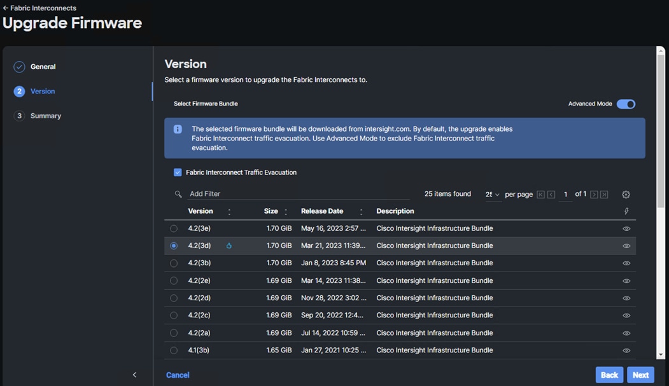The image size is (669, 386).
Task: Click the General step checkmark icon
Action: (19, 67)
